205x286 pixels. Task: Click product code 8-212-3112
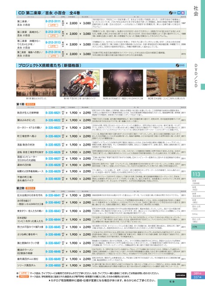click(x=53, y=32)
